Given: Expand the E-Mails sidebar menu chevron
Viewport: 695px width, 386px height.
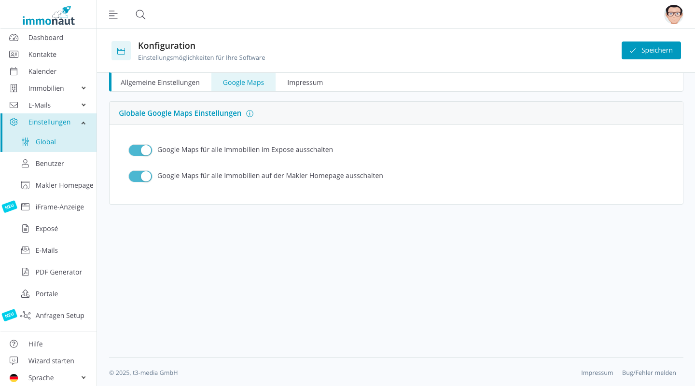Looking at the screenshot, I should 83,105.
